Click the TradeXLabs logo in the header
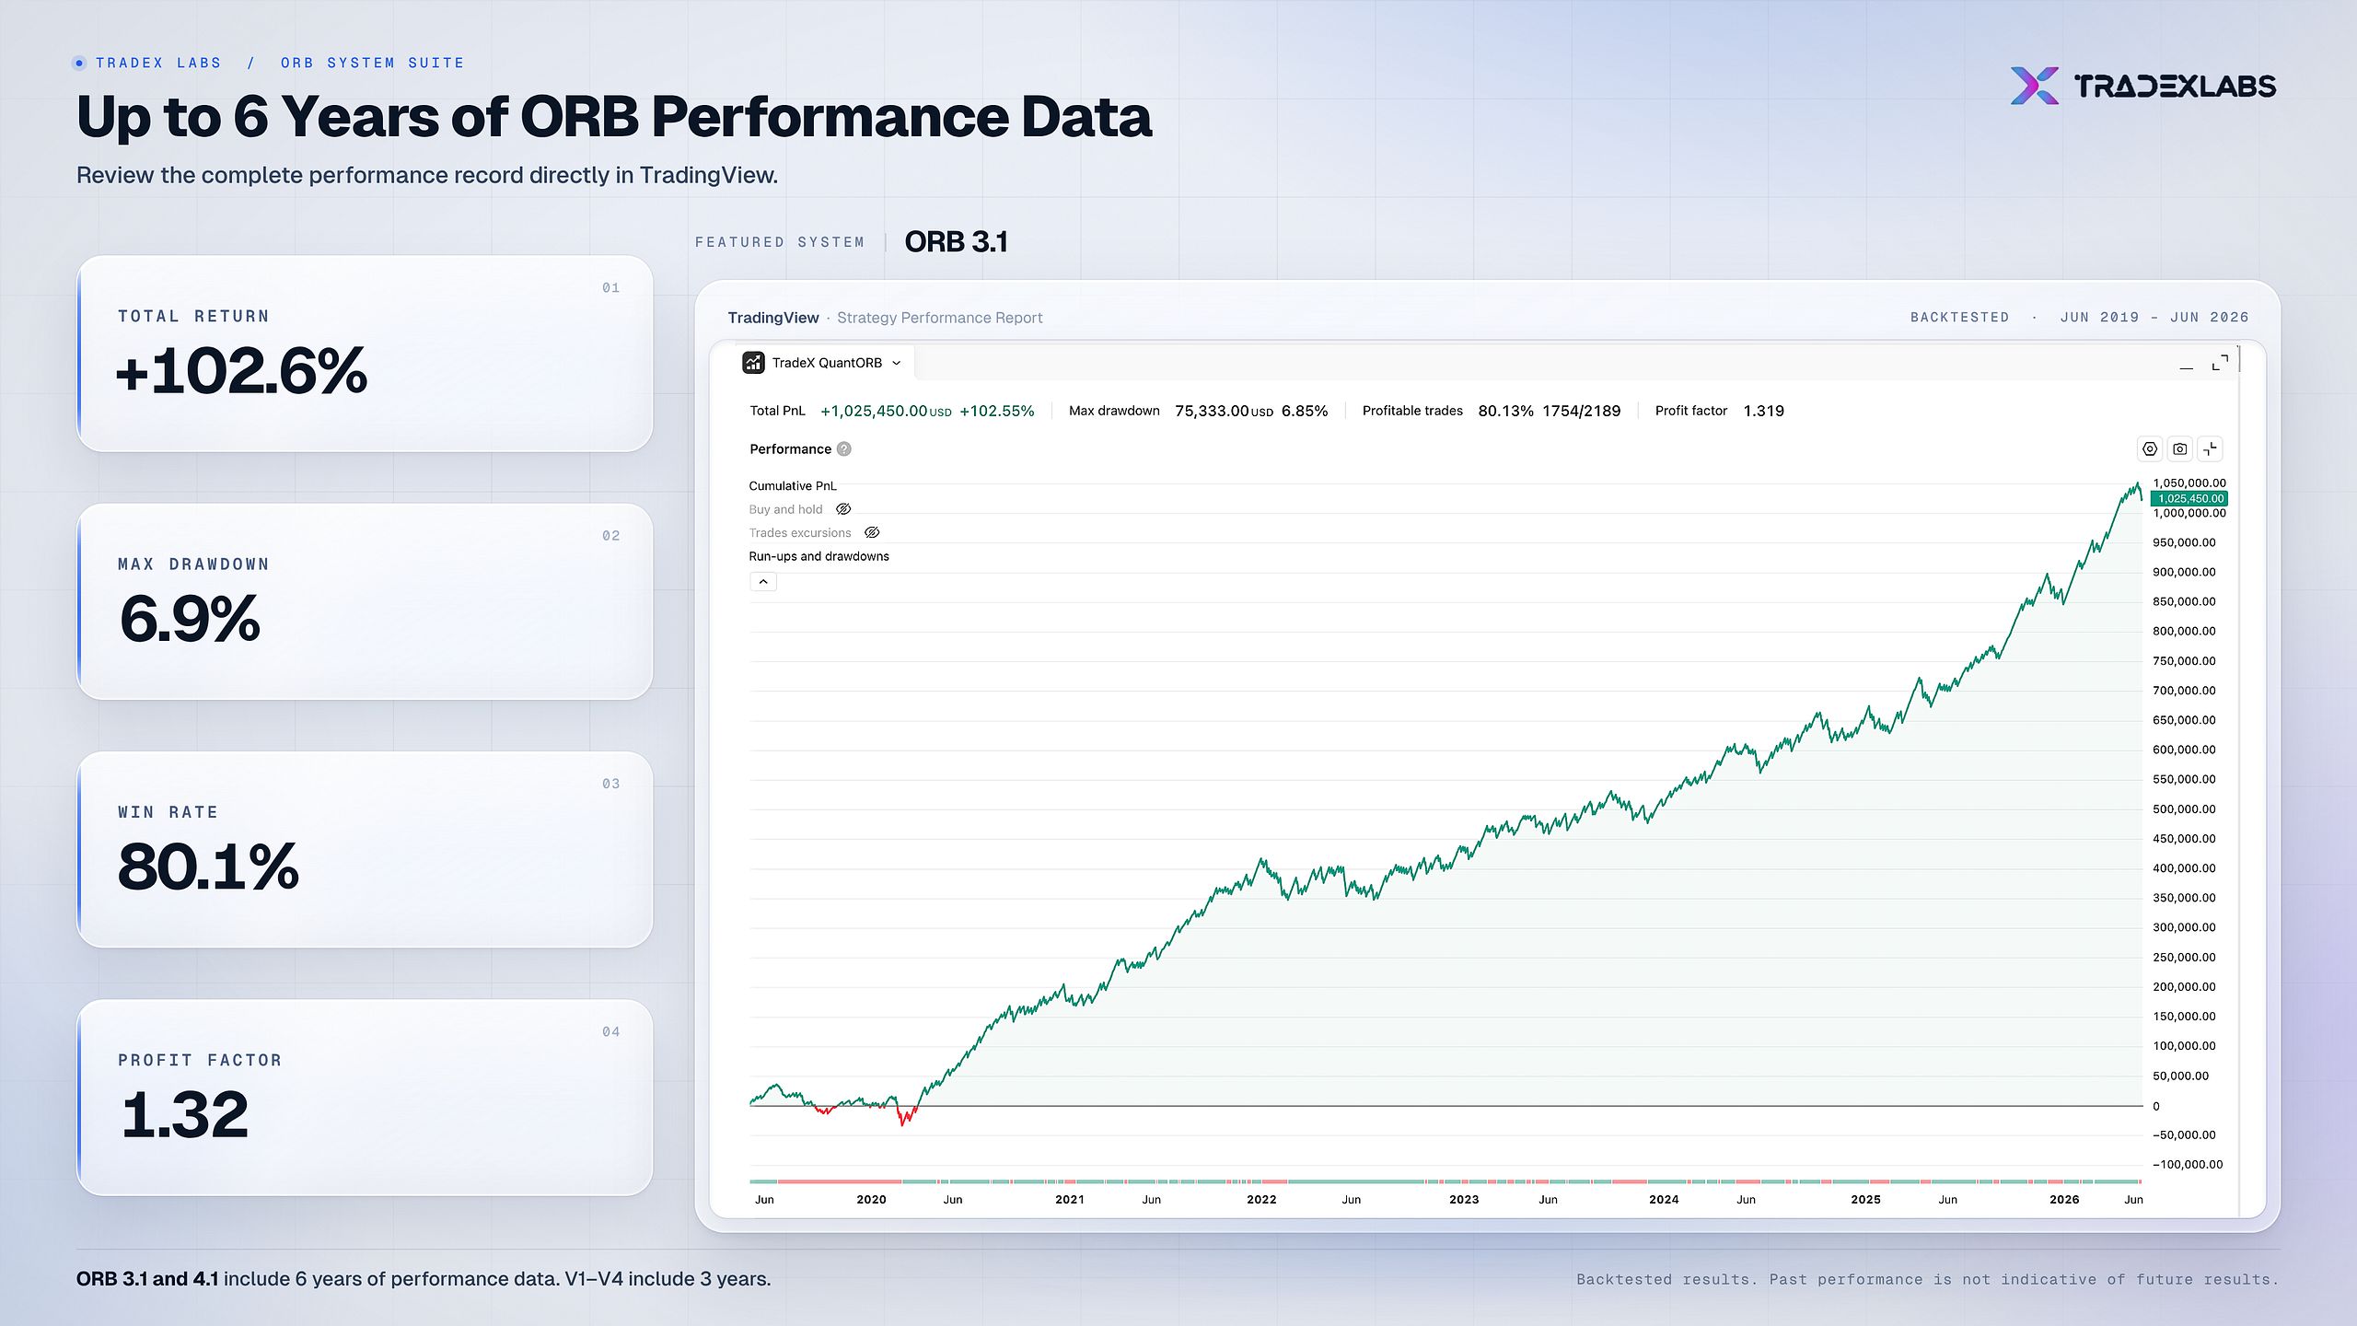This screenshot has height=1326, width=2357. point(2142,86)
